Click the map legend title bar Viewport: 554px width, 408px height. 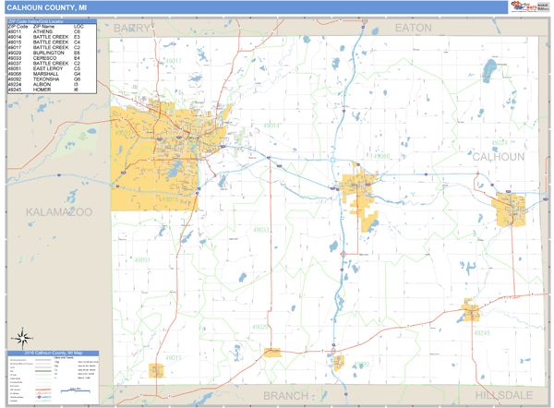(54, 354)
